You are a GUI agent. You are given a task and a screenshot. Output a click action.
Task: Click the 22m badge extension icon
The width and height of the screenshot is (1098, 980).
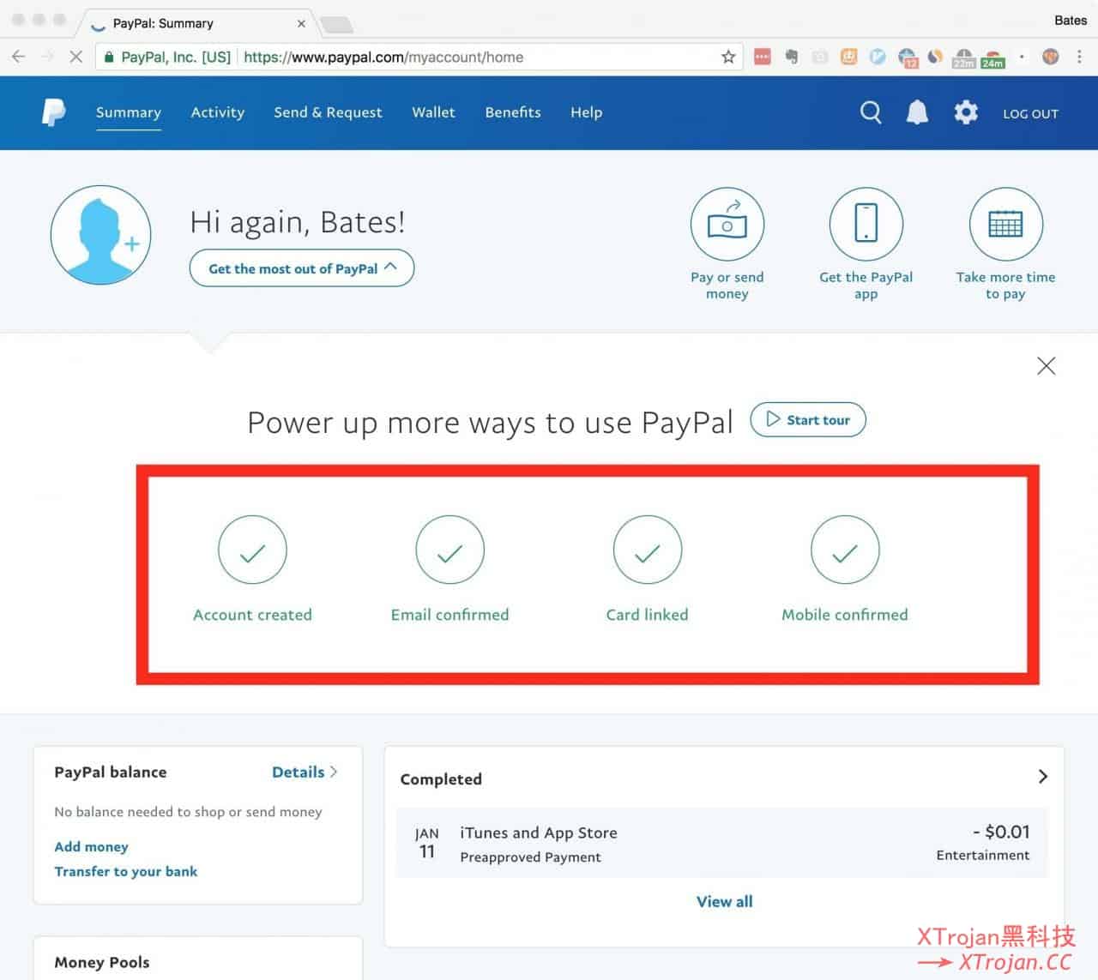point(963,58)
